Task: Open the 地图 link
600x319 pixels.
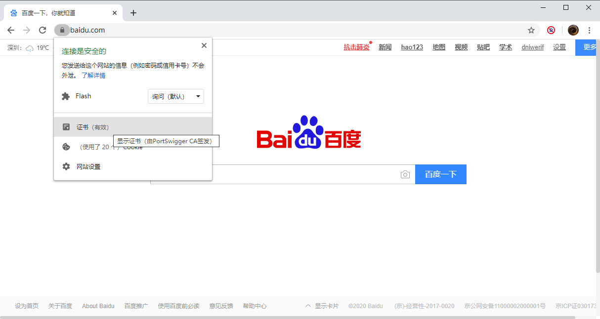Action: [439, 47]
